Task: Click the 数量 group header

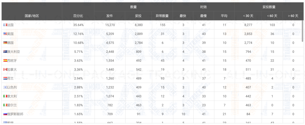Action: coord(133,7)
